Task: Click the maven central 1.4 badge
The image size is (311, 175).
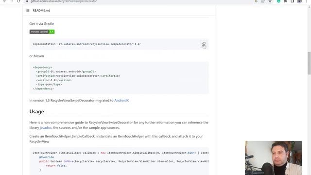Action: 42,32
